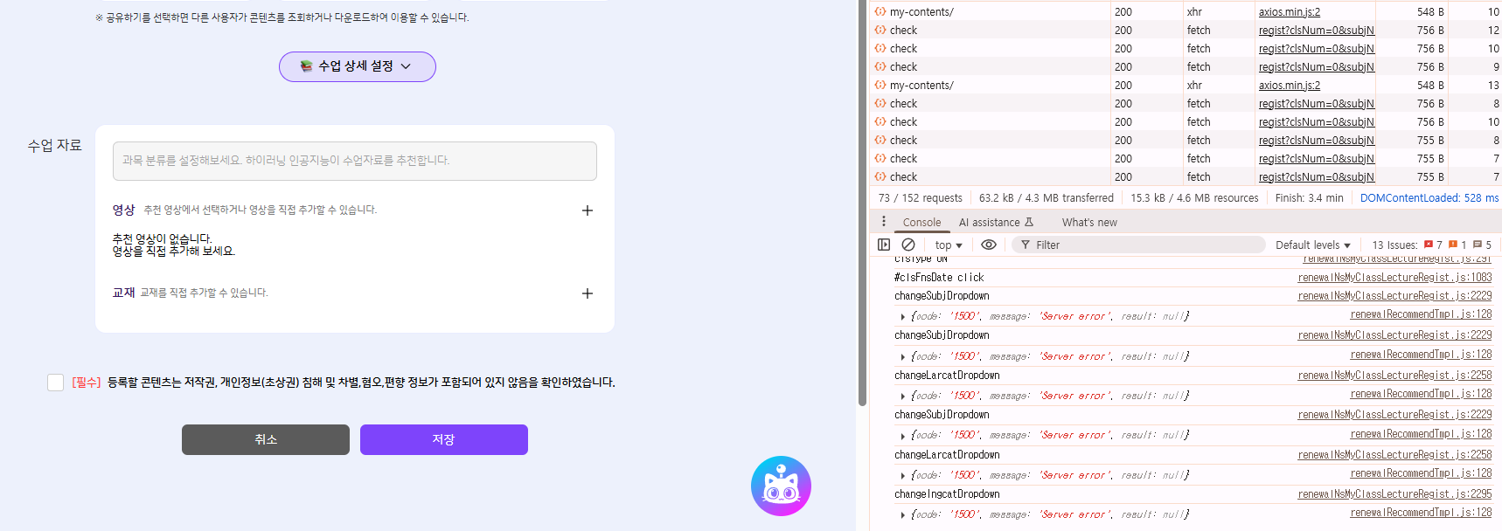Click the cat chatbot mascot icon
1502x531 pixels.
pos(781,486)
